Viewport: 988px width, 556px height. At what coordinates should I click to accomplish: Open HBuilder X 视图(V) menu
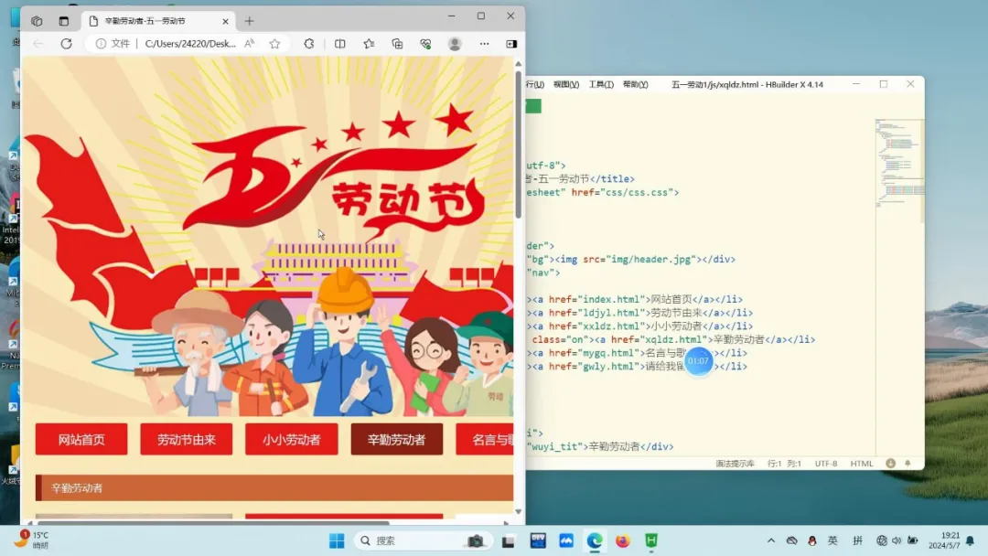566,84
